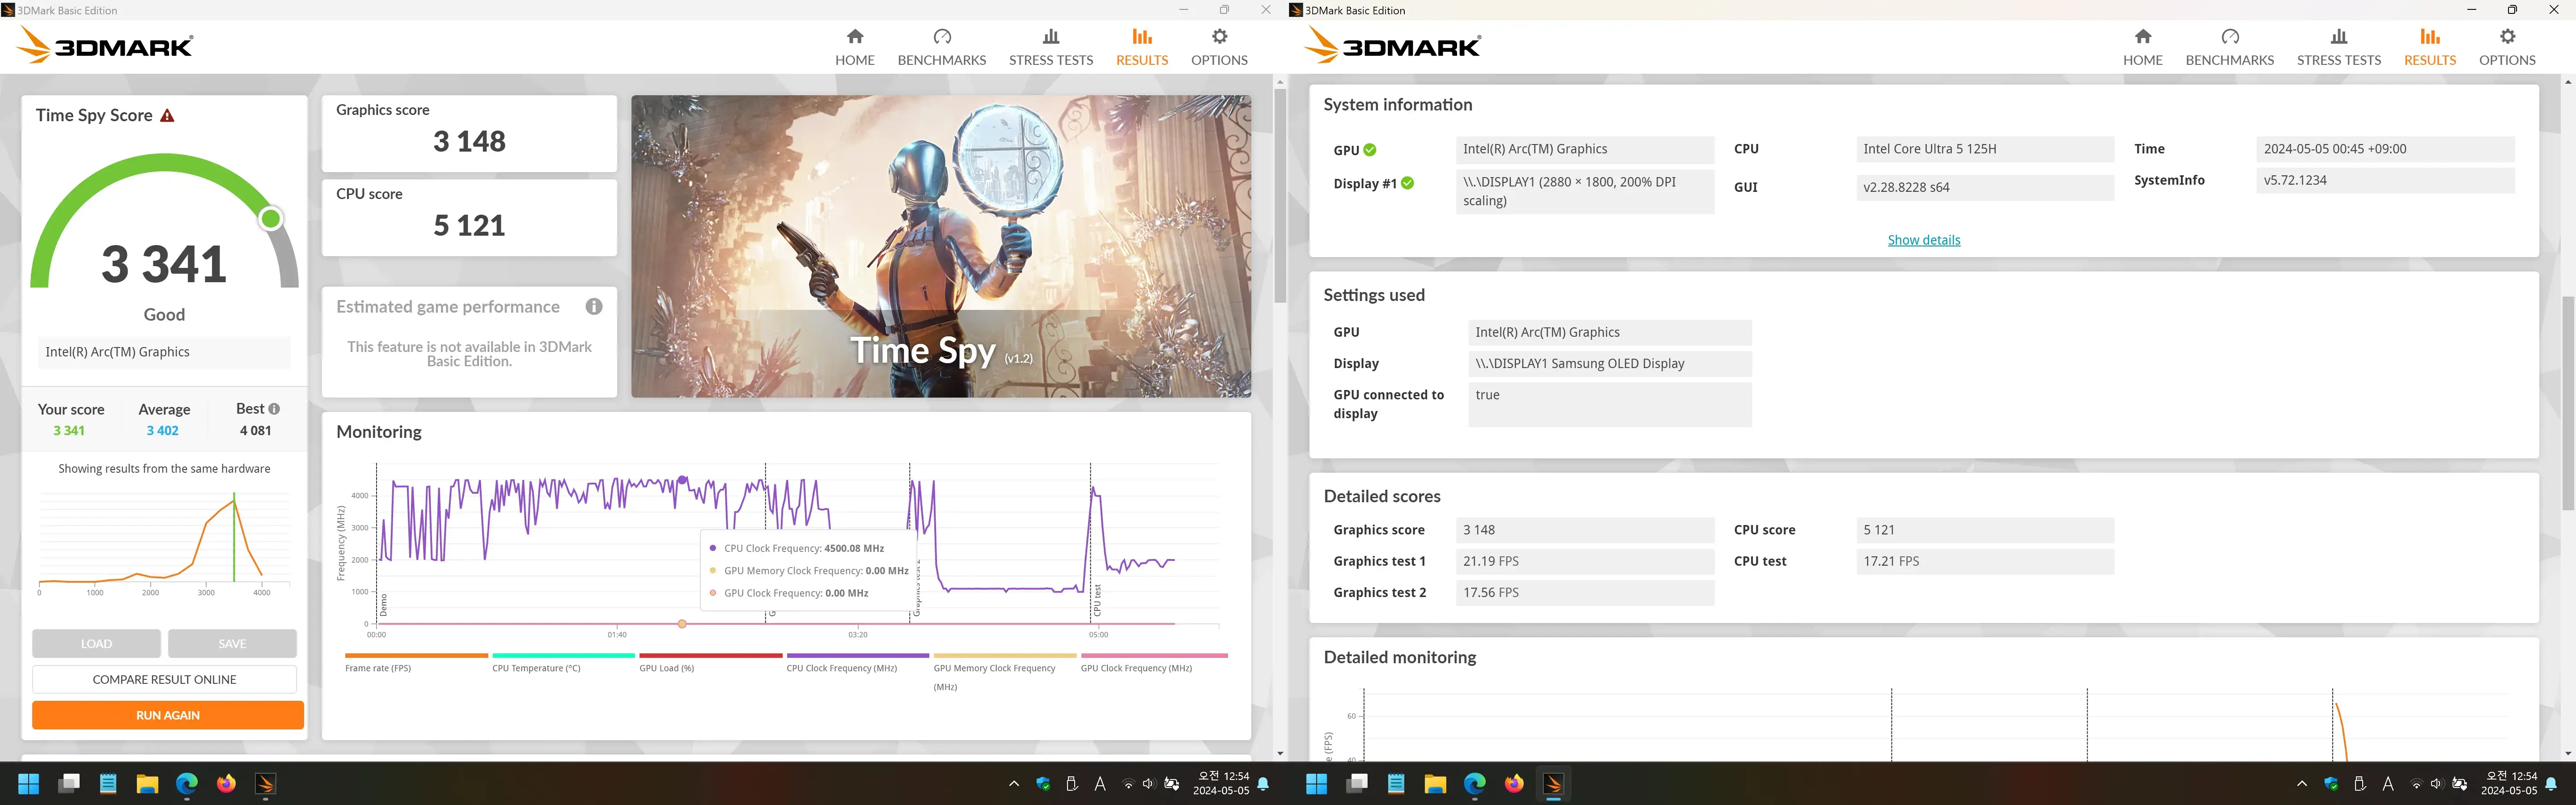Open the Options gear icon
This screenshot has height=805, width=2576.
pyautogui.click(x=1219, y=45)
